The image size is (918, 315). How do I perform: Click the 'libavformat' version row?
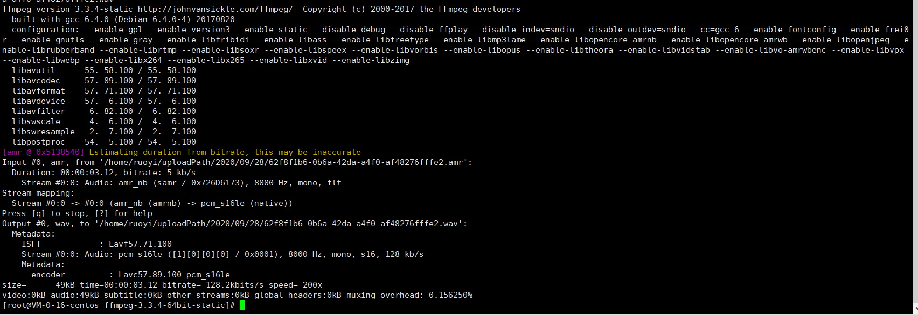[104, 91]
